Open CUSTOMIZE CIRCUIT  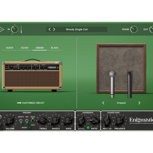[x=33, y=103]
